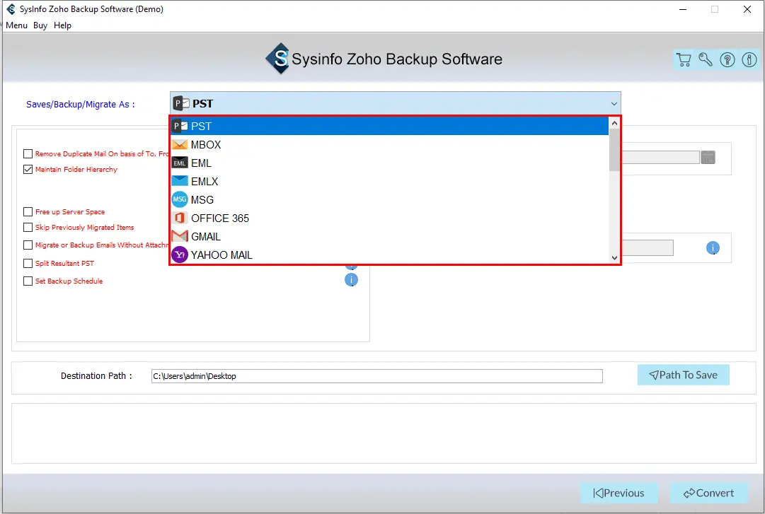Pick EMLX from the dropdown list
The image size is (765, 514).
click(x=389, y=181)
